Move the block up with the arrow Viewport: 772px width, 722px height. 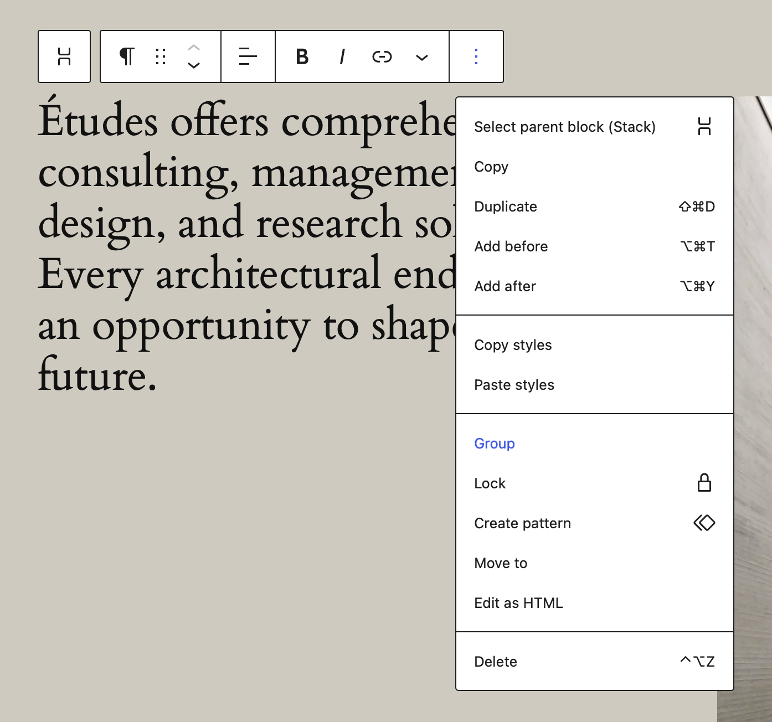(194, 48)
